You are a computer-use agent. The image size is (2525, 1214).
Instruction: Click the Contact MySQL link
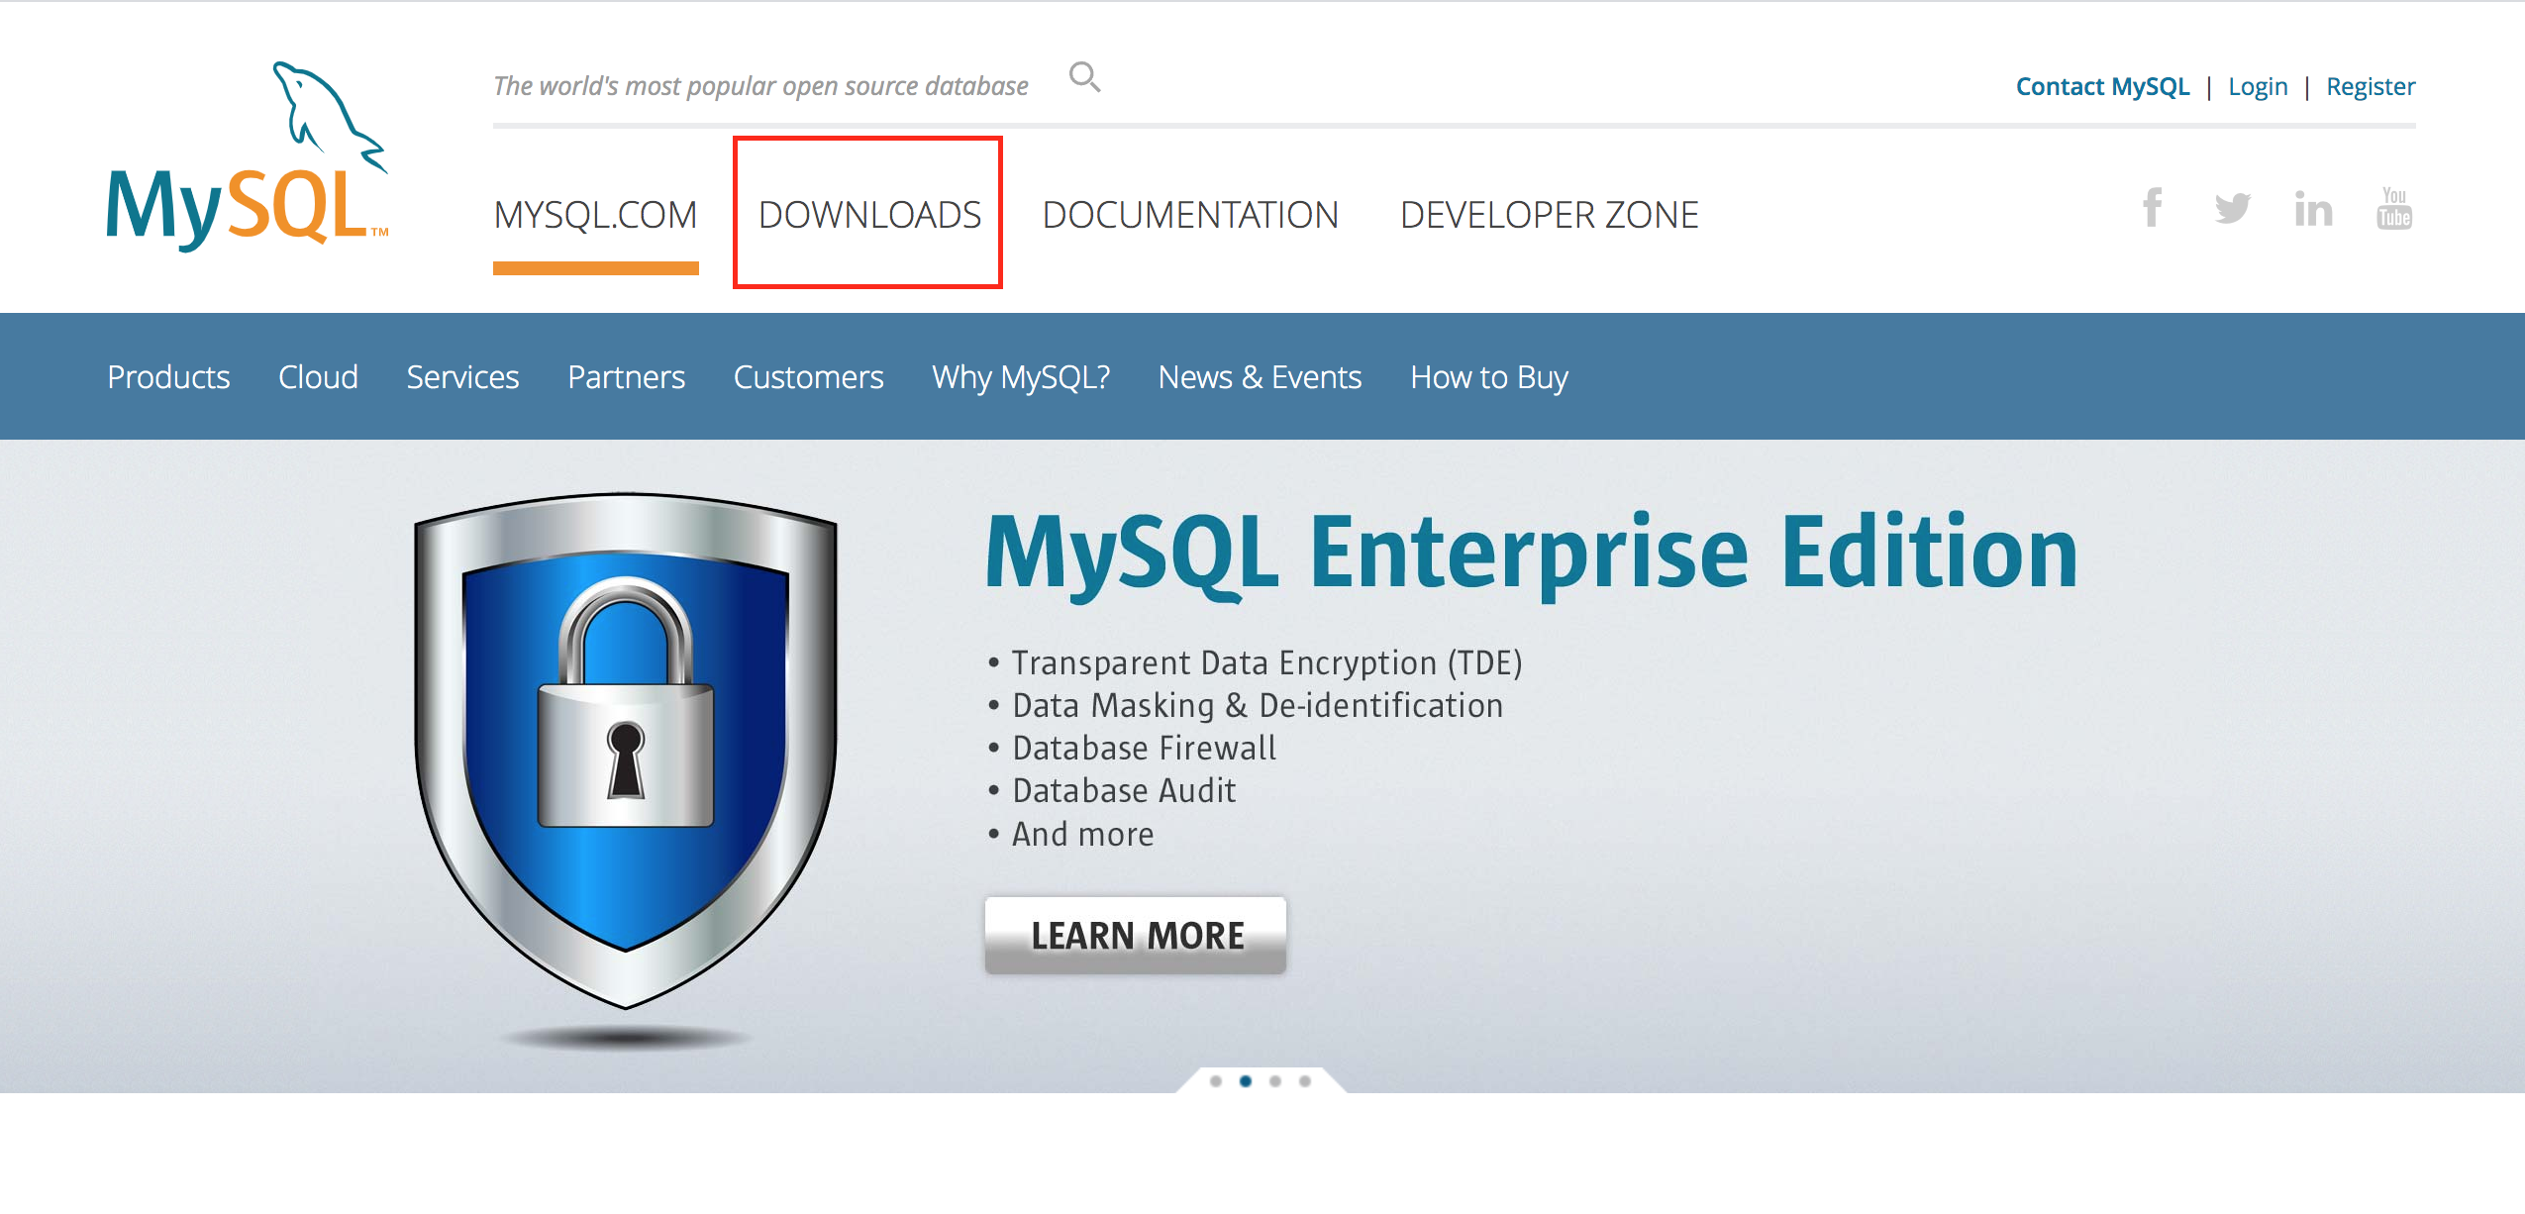pos(2102,87)
